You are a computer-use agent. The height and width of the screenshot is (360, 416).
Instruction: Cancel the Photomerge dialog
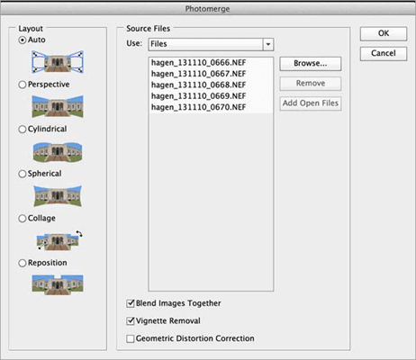coord(384,53)
